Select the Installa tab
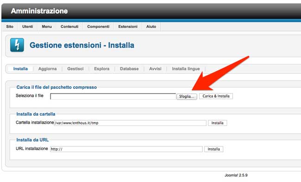Image resolution: width=301 pixels, height=182 pixels. (x=20, y=69)
